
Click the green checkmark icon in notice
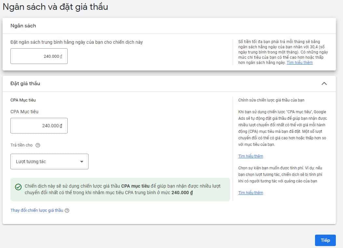(x=19, y=187)
